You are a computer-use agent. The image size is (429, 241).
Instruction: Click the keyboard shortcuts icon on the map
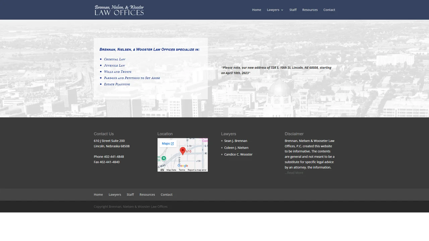[162, 170]
